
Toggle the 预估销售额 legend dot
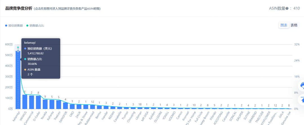(x=6, y=26)
